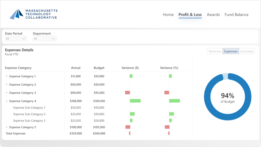Switch to the Summary view

coord(246,51)
